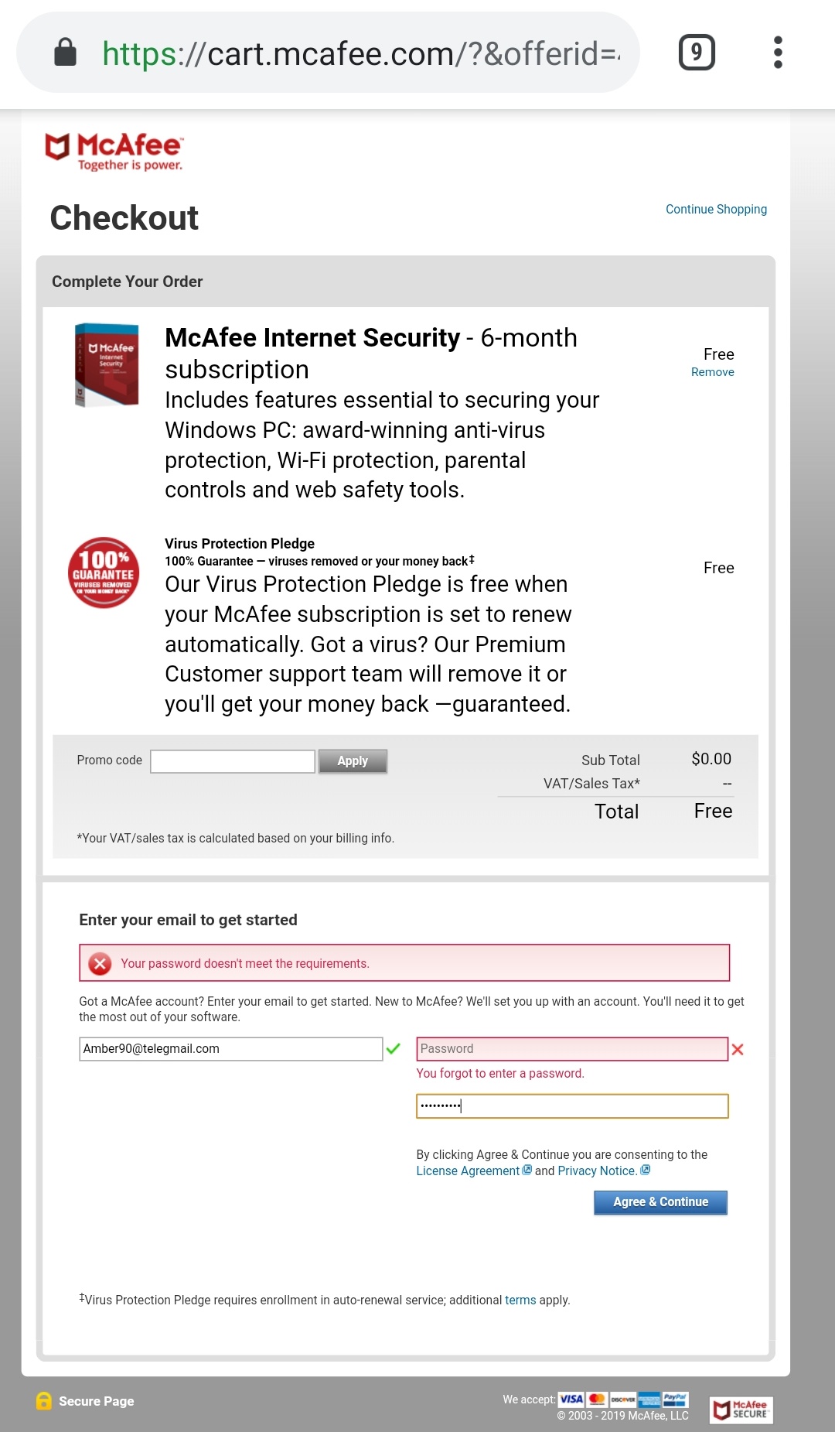Viewport: 835px width, 1432px height.
Task: Click the yellow Secure Page lock icon
Action: 44,1401
